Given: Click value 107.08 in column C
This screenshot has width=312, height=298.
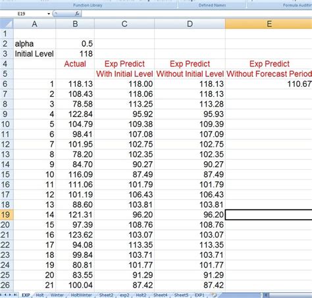Looking at the screenshot, I should (x=124, y=134).
